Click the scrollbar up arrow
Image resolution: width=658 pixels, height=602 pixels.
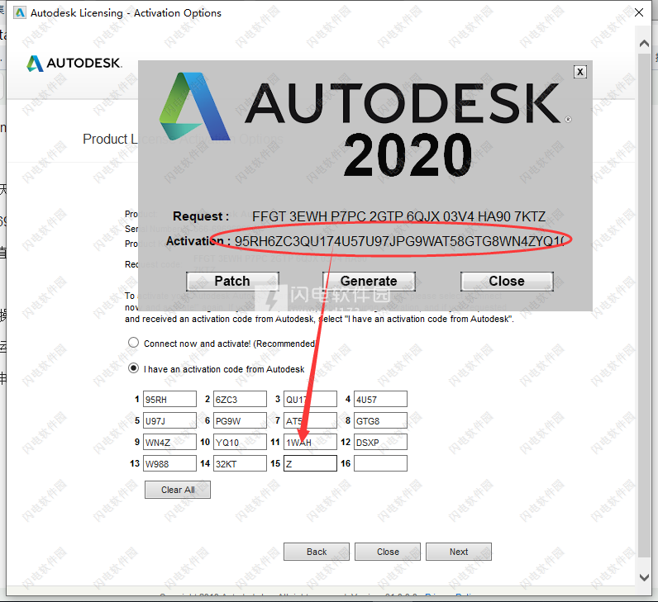(x=645, y=43)
